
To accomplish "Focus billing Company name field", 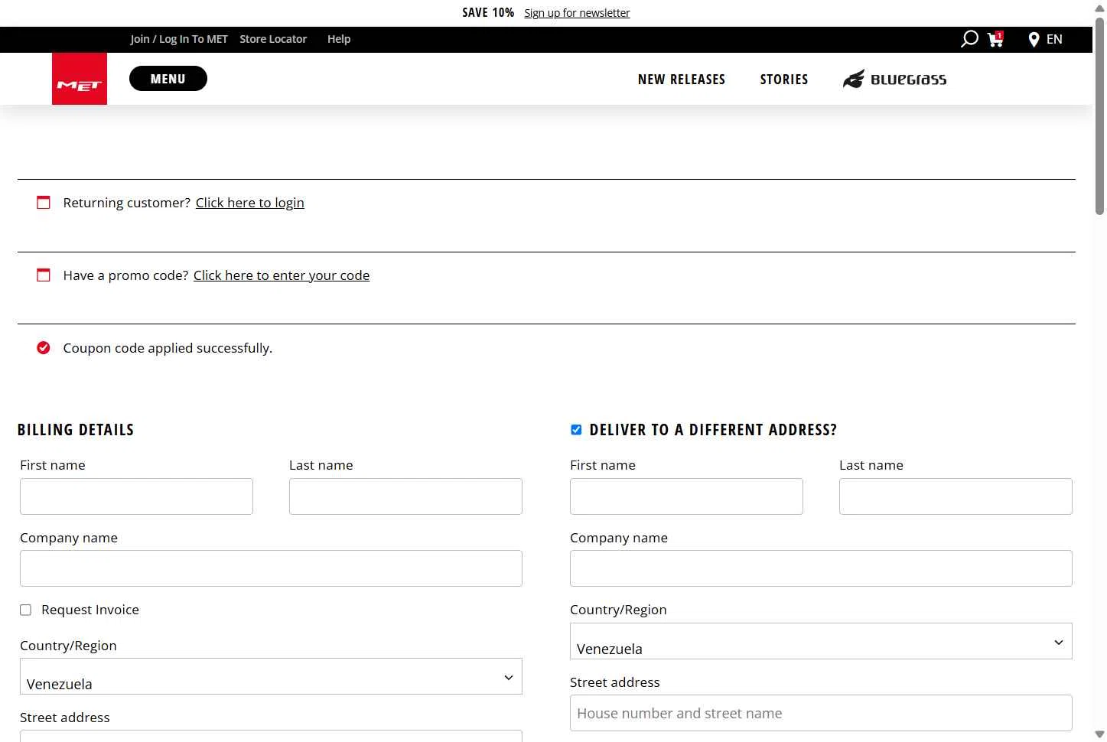I will pos(271,568).
